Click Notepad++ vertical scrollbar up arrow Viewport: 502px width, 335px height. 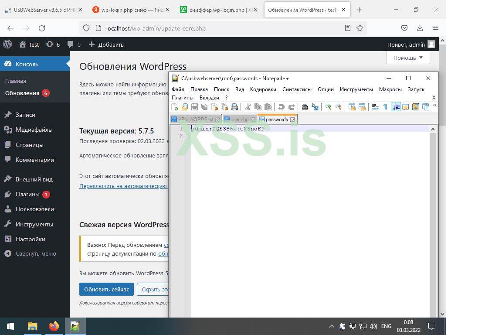click(x=433, y=129)
